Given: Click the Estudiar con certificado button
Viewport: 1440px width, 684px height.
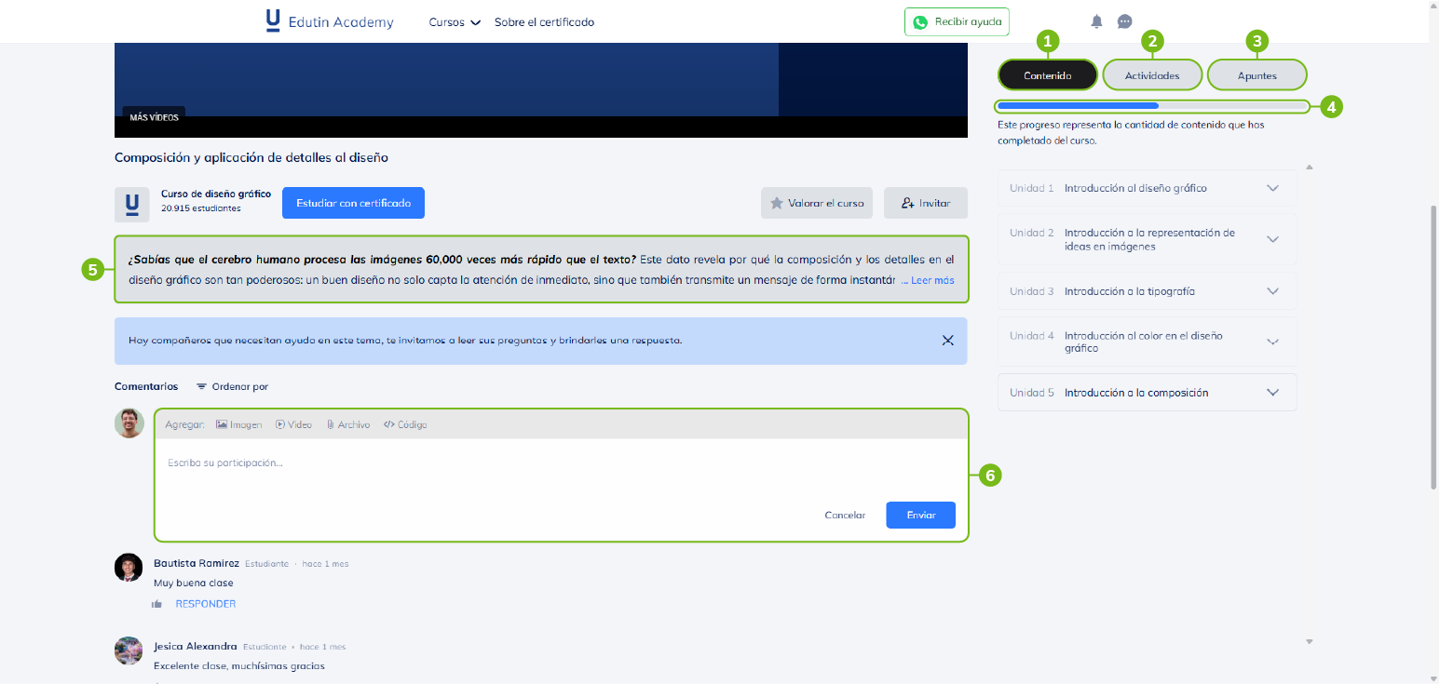Looking at the screenshot, I should [x=353, y=203].
